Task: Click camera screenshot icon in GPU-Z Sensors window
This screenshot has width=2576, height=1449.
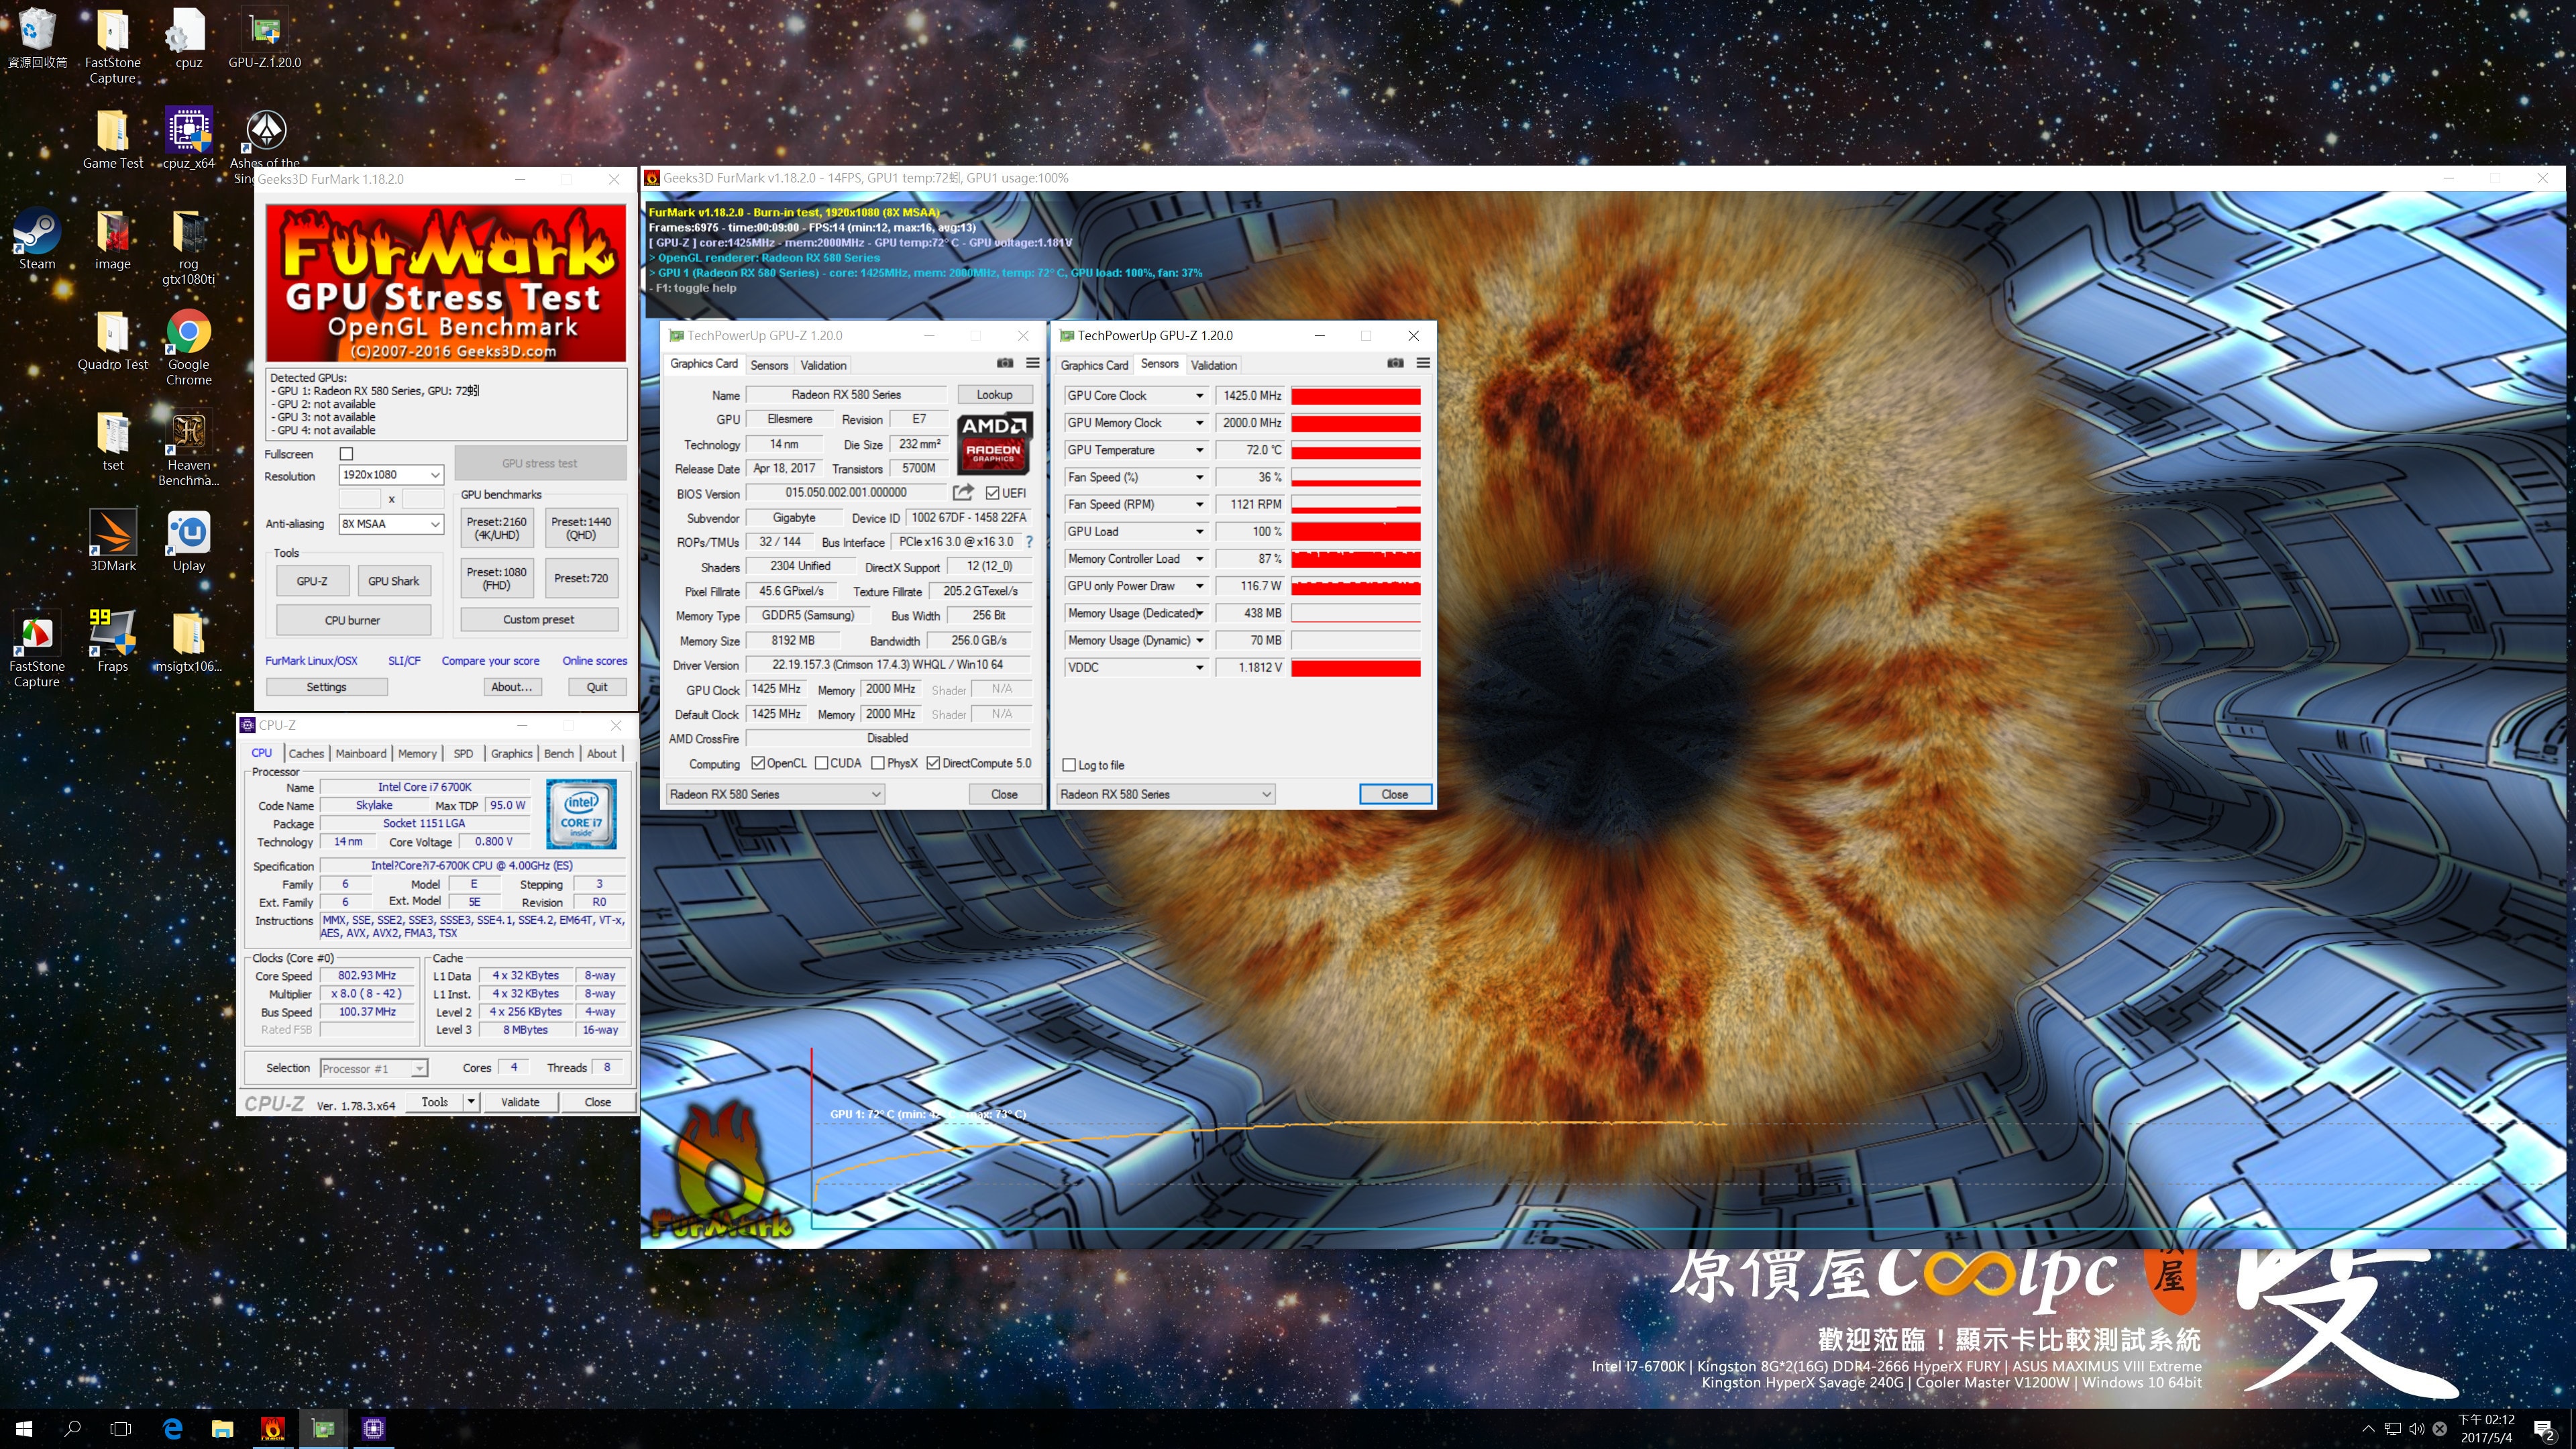Action: pyautogui.click(x=1395, y=363)
